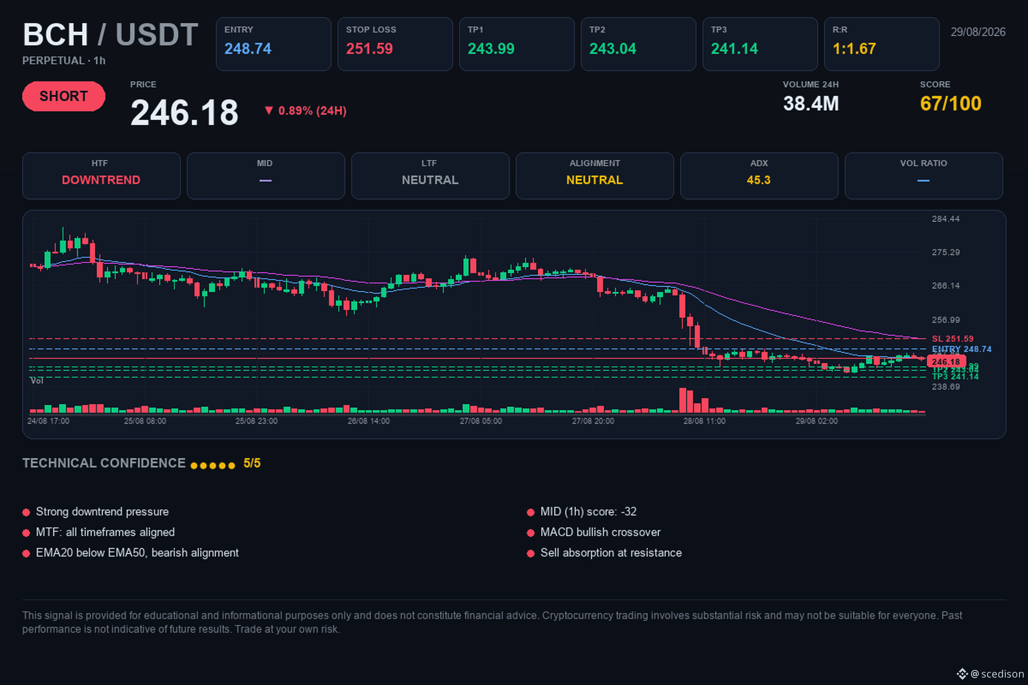This screenshot has height=685, width=1028.
Task: Open the MID indicator card
Action: point(266,176)
